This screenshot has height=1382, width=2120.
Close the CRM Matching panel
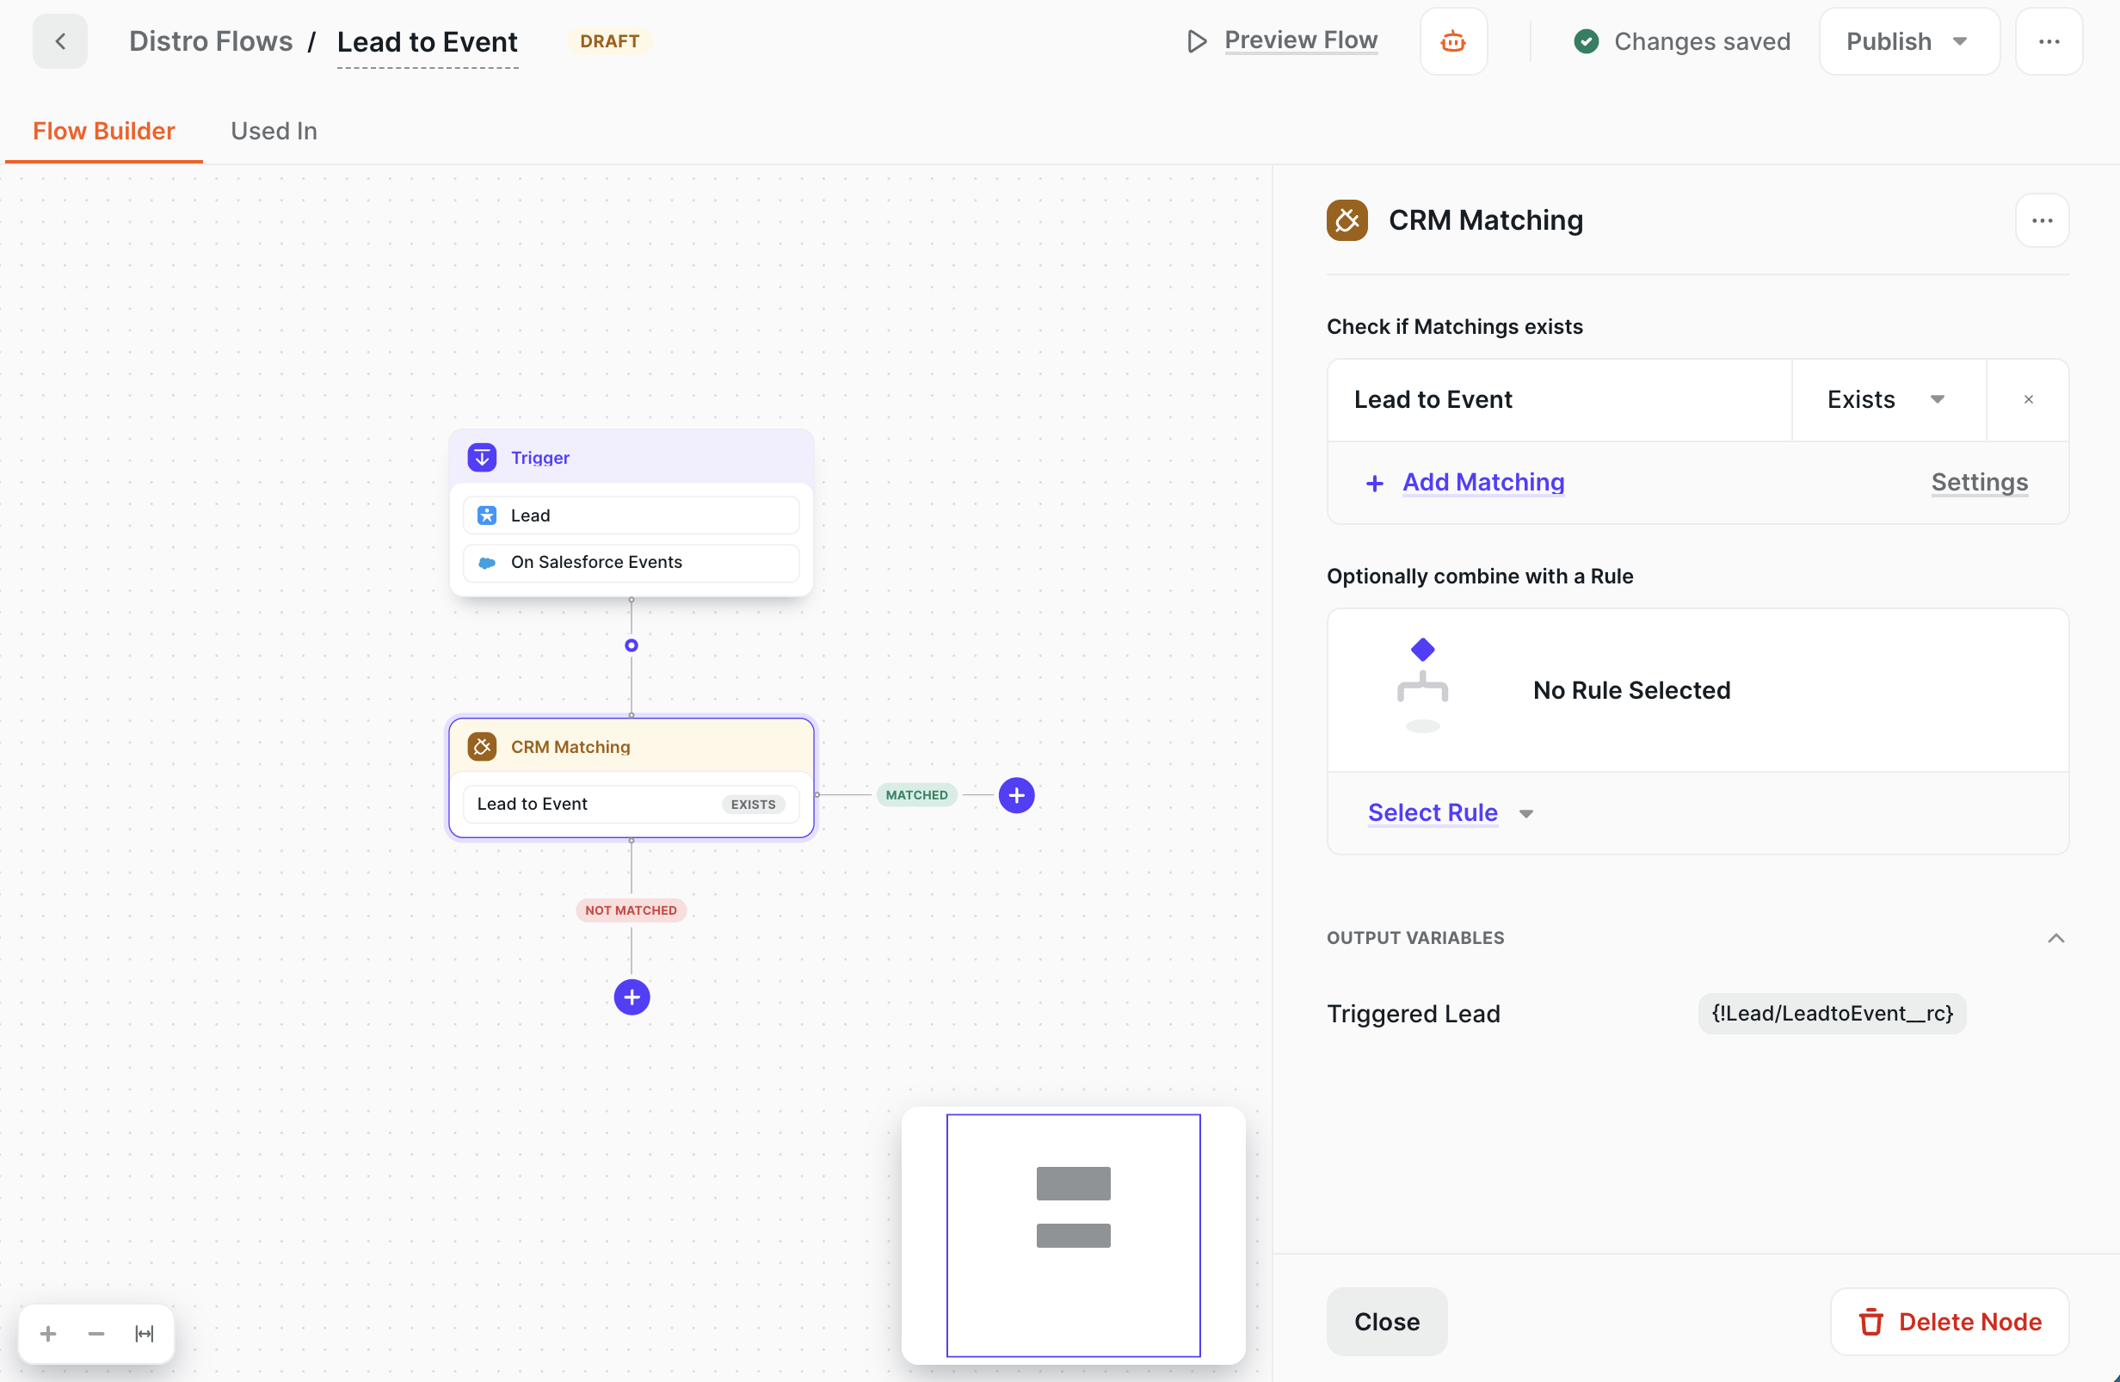coord(1386,1322)
